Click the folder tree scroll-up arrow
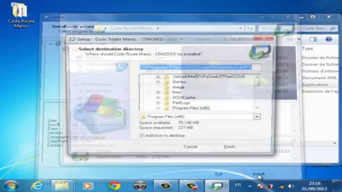 pos(257,77)
